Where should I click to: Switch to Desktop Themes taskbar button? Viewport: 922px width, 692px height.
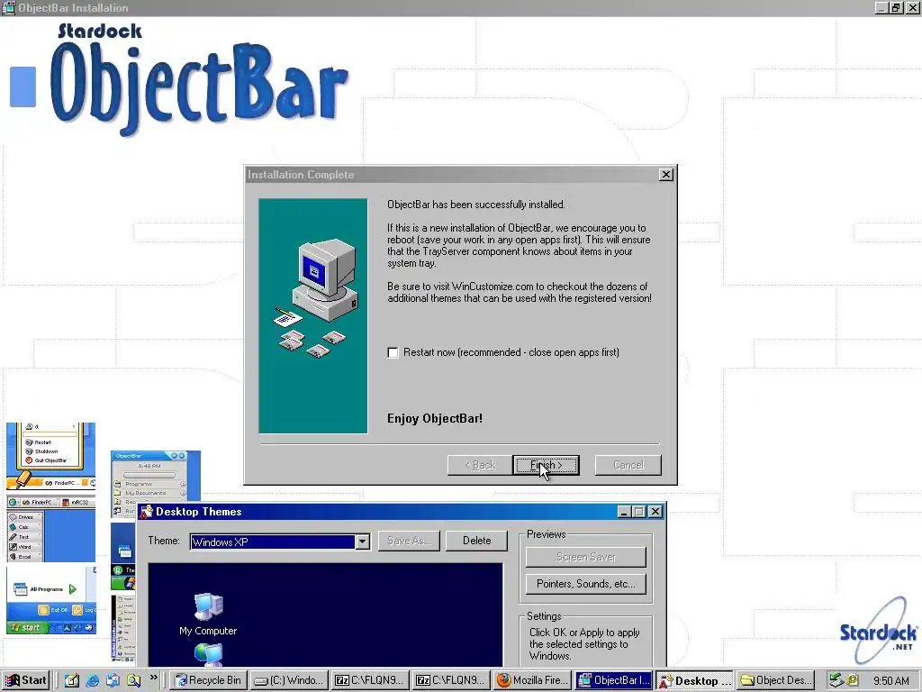coord(694,680)
